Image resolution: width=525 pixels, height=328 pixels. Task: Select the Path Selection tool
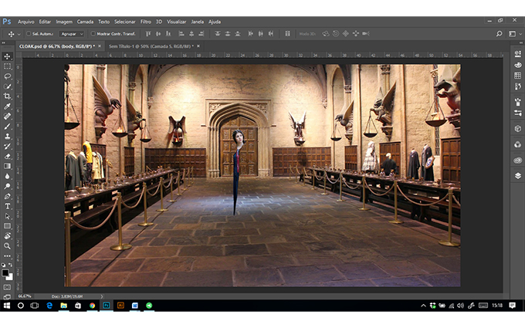tap(7, 216)
